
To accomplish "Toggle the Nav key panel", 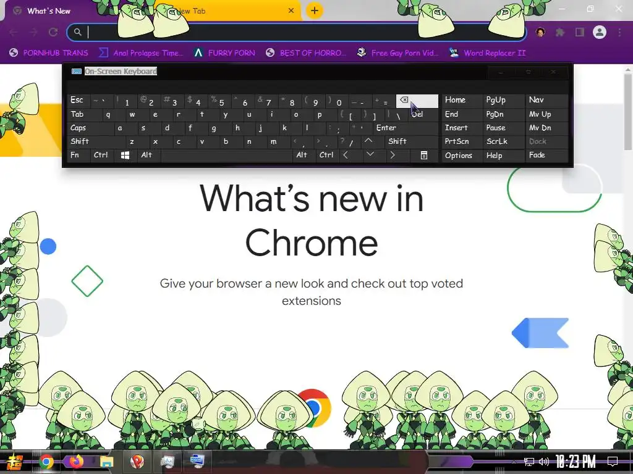I will [x=546, y=101].
